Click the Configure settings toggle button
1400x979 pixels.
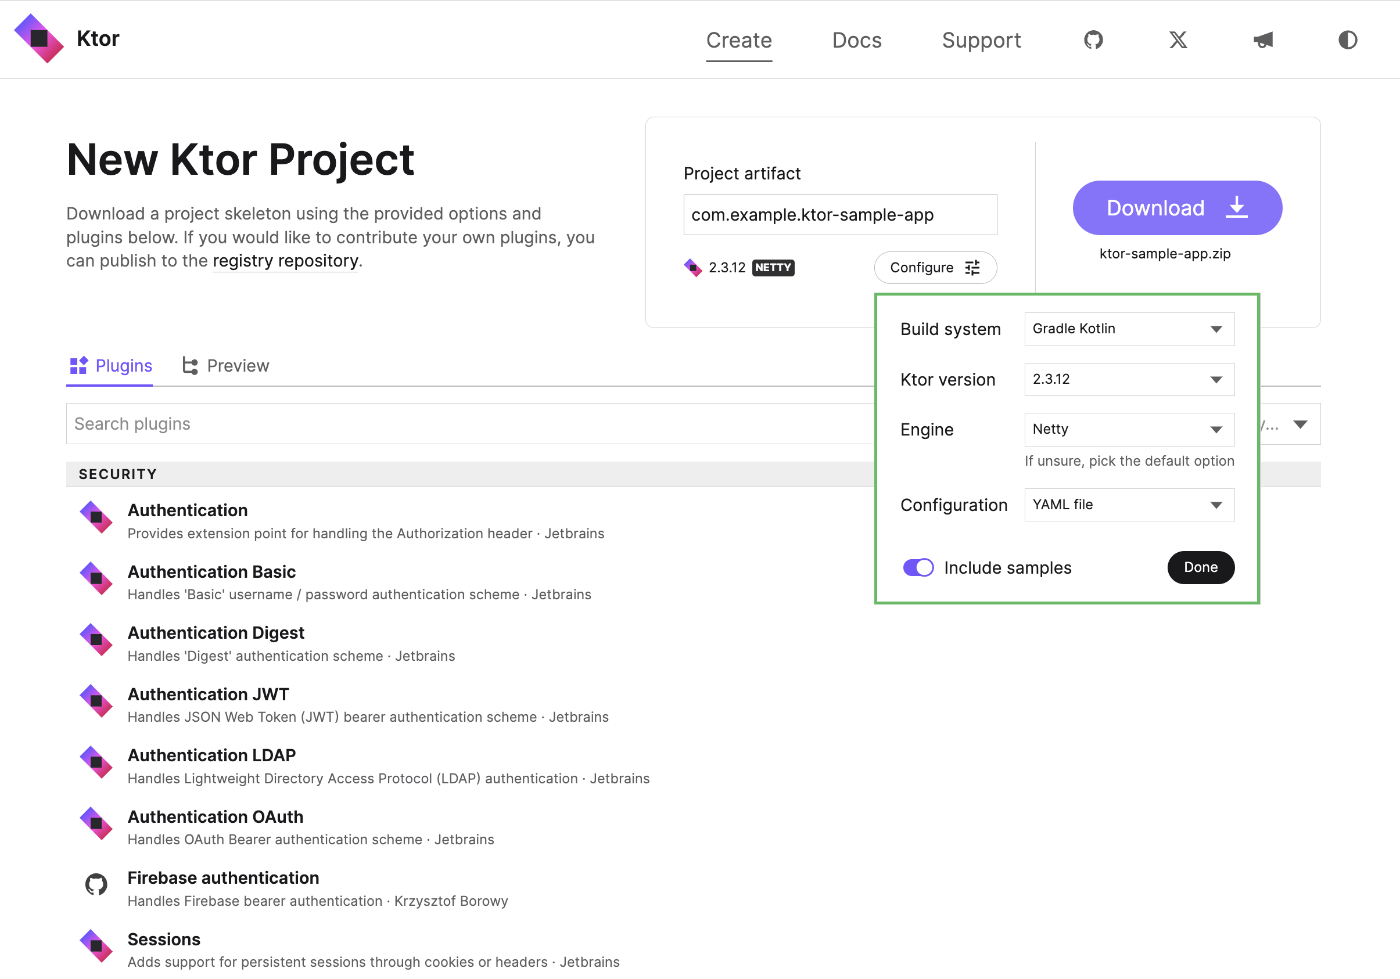[x=934, y=267]
